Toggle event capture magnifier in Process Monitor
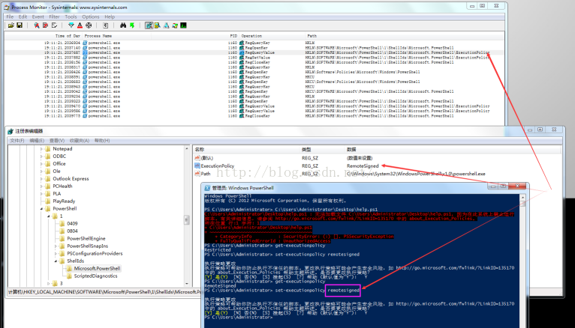Image resolution: width=575 pixels, height=328 pixels. click(x=37, y=25)
